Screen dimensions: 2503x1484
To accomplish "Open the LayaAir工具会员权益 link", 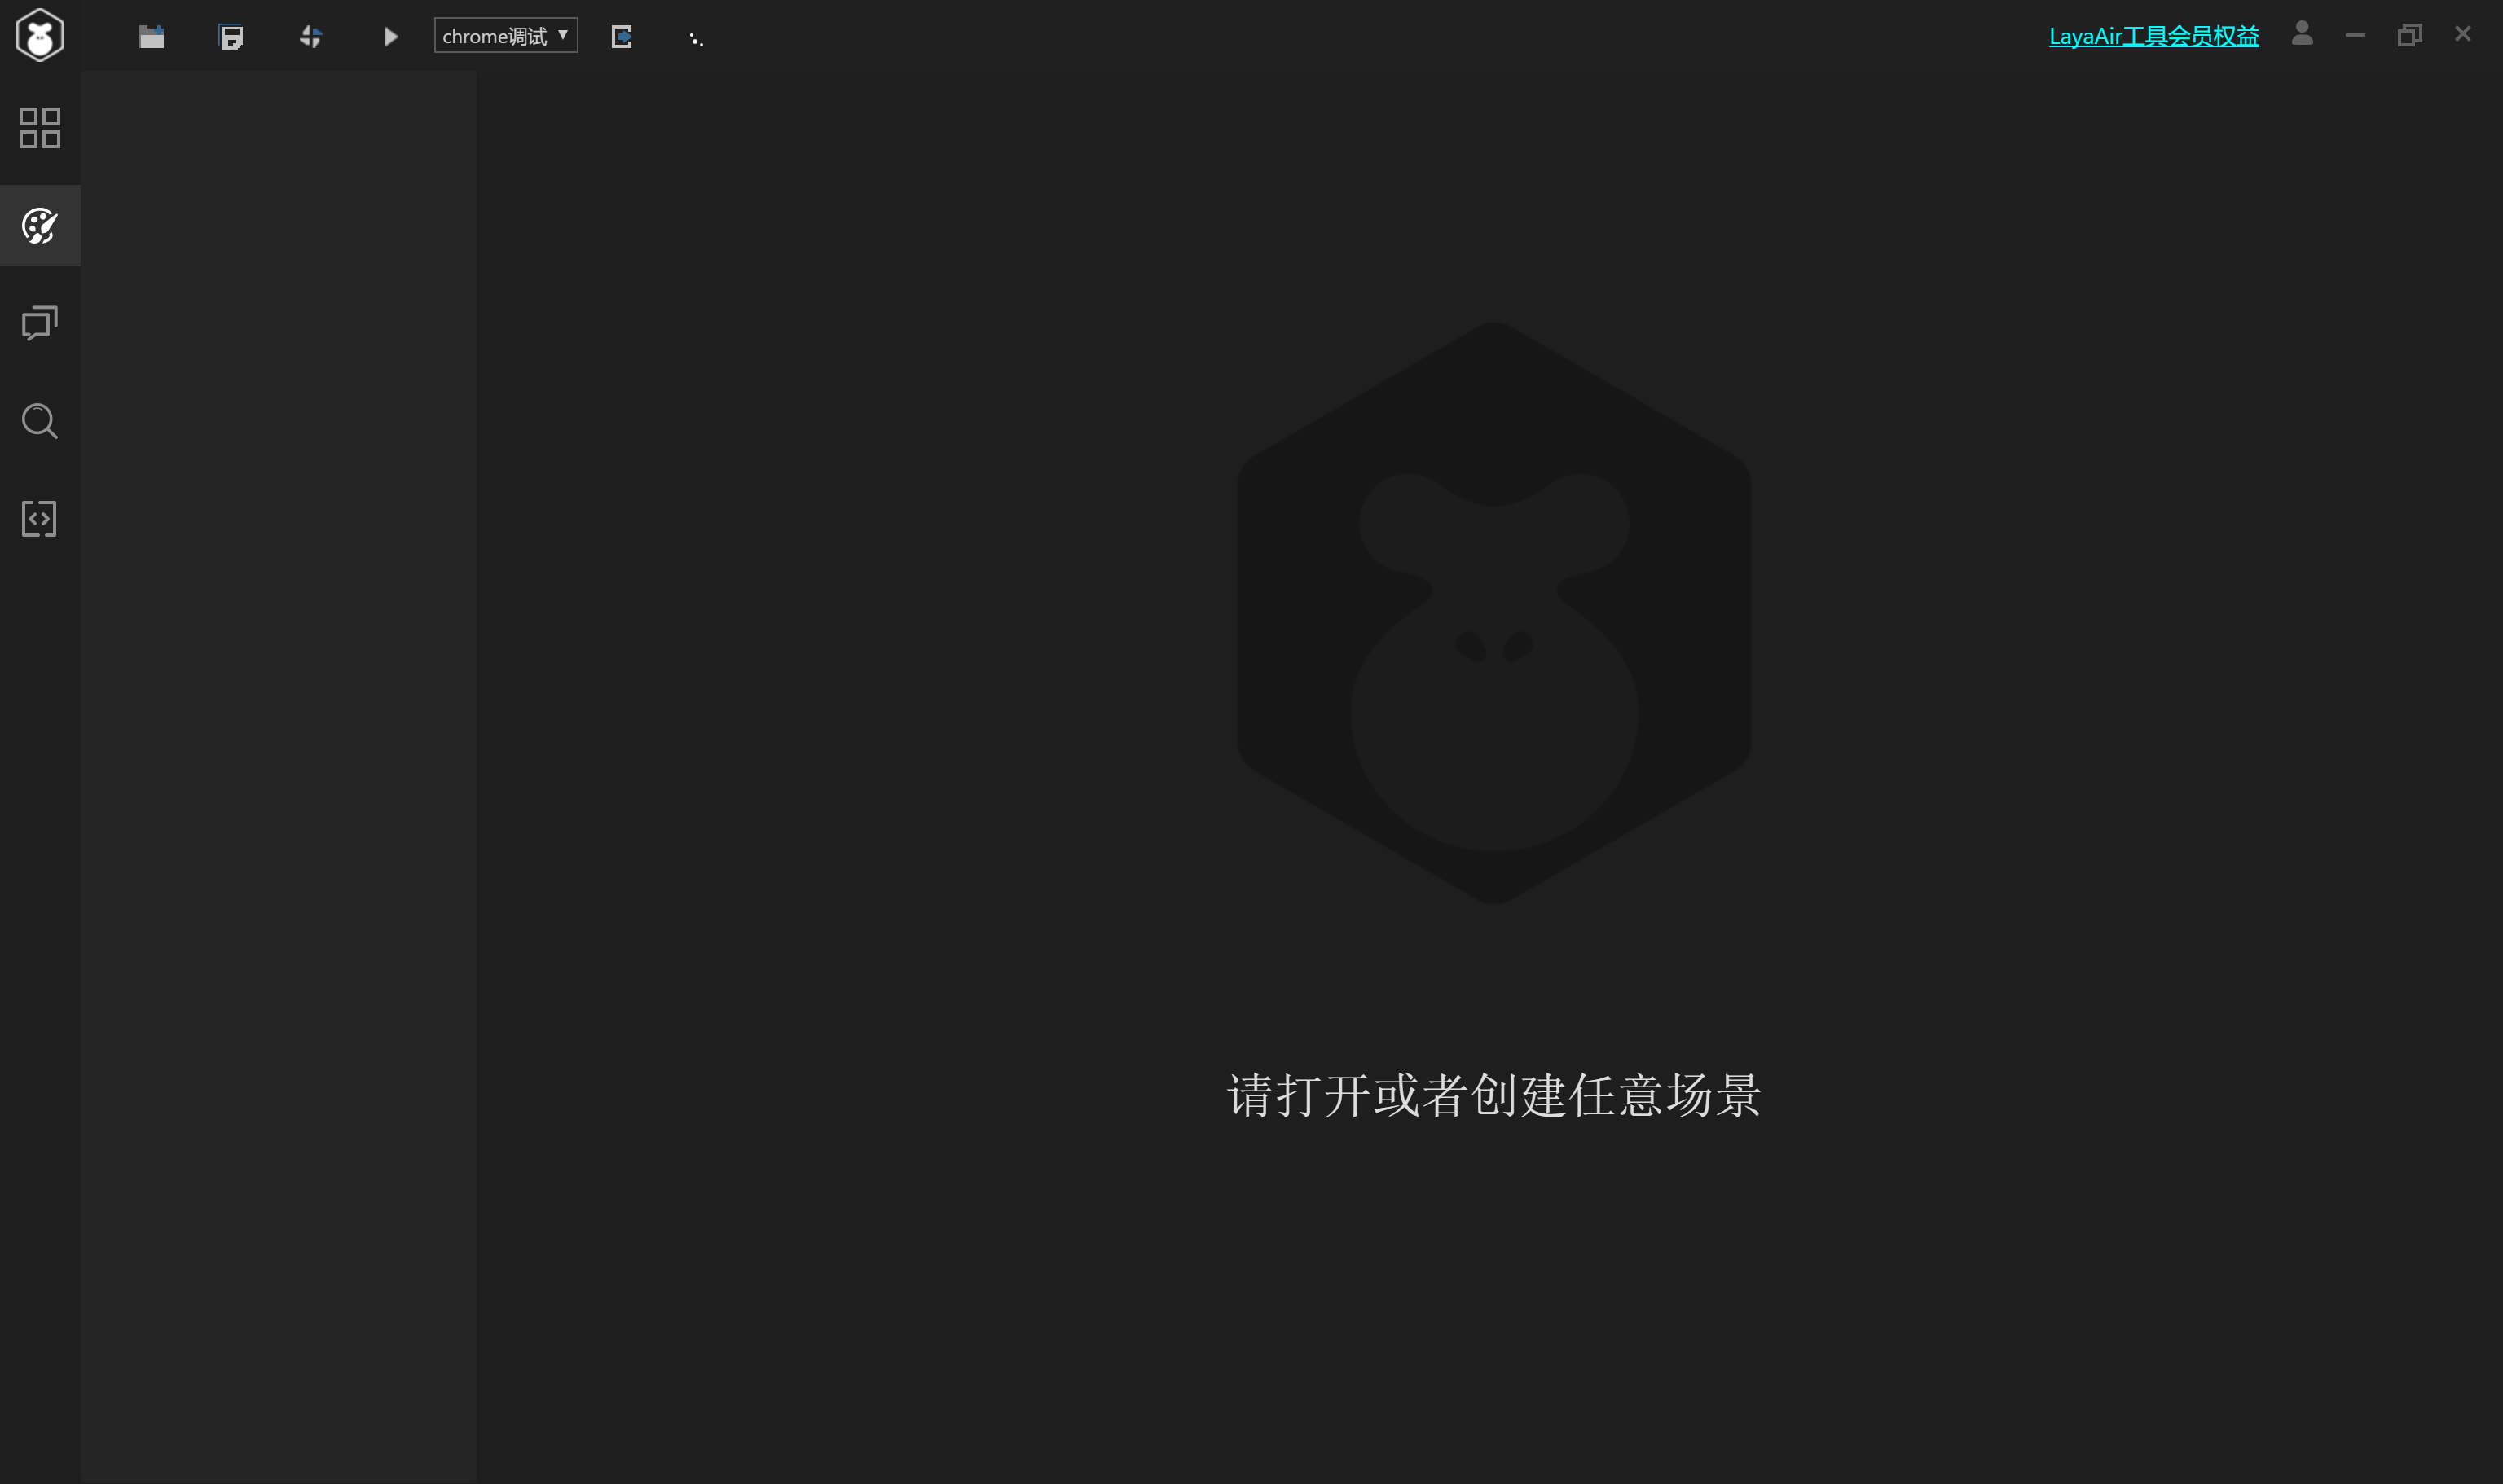I will click(x=2153, y=36).
